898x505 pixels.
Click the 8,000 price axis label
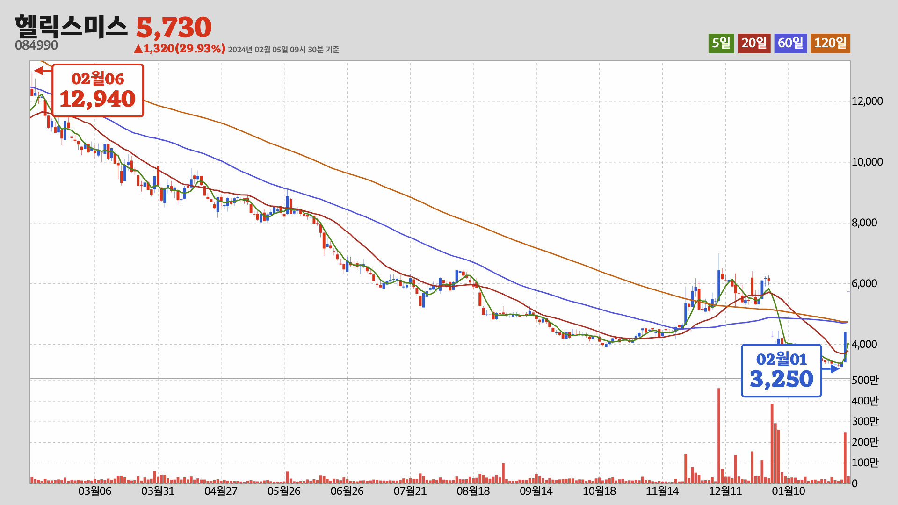point(864,223)
